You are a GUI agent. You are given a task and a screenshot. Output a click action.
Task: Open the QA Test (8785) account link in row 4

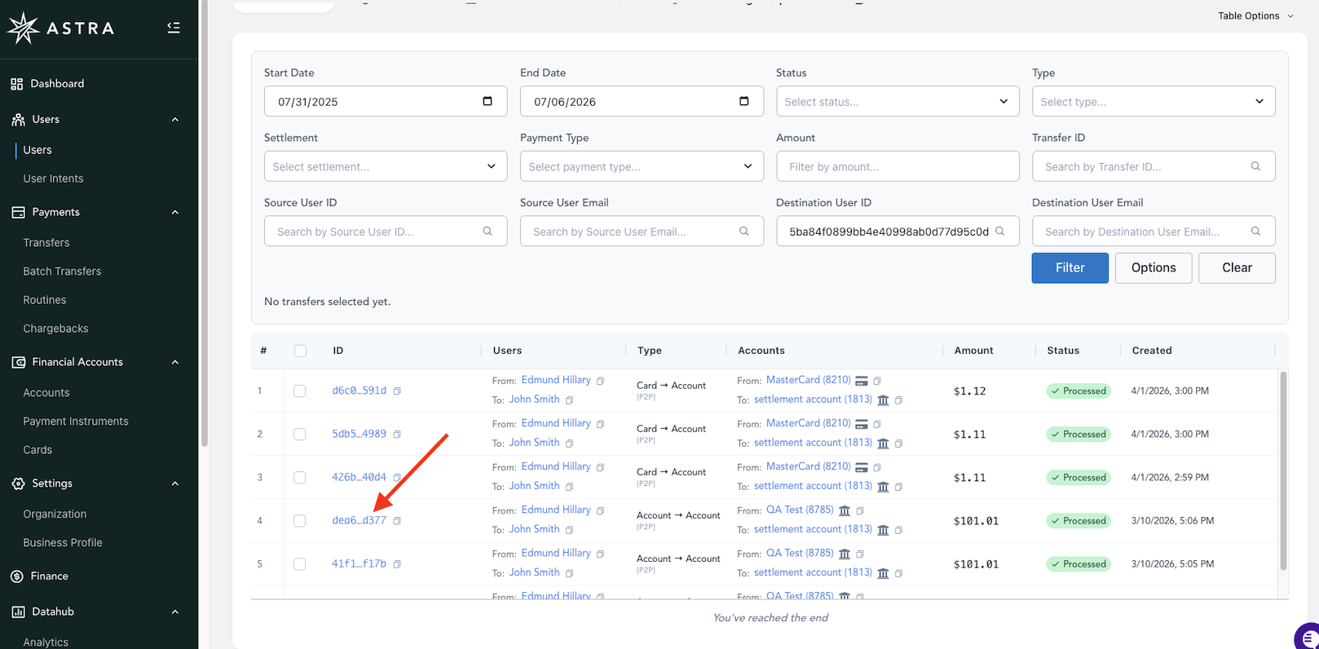tap(800, 510)
